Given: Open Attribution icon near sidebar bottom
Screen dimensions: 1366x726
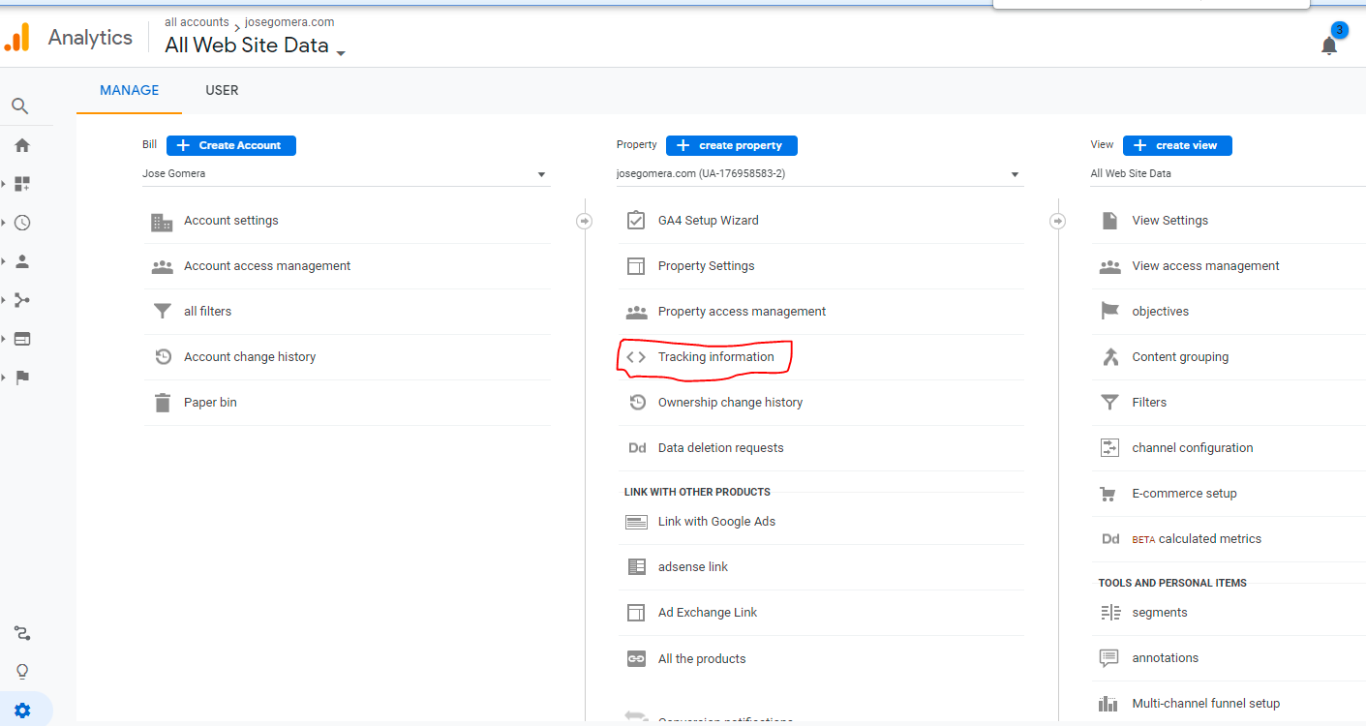Looking at the screenshot, I should pyautogui.click(x=21, y=634).
